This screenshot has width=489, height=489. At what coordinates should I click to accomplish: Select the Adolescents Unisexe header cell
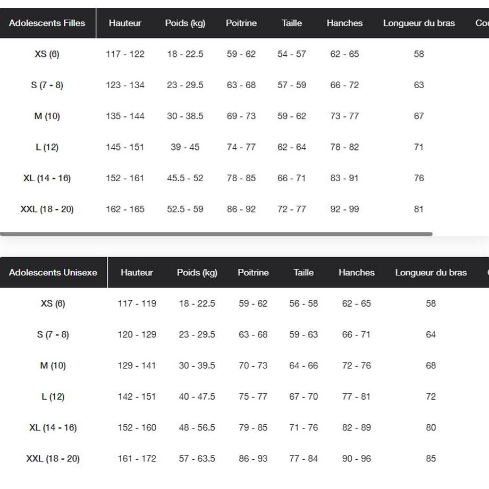click(x=53, y=272)
